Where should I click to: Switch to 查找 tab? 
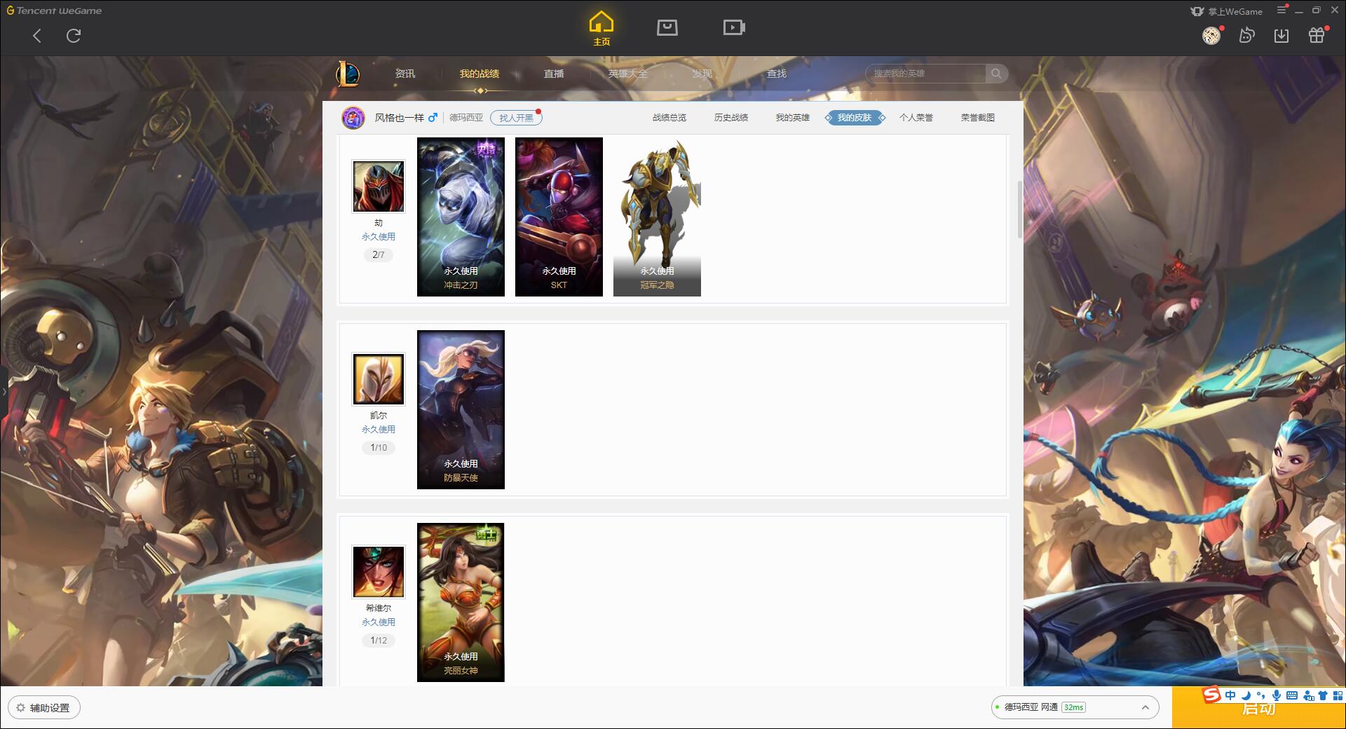tap(777, 74)
